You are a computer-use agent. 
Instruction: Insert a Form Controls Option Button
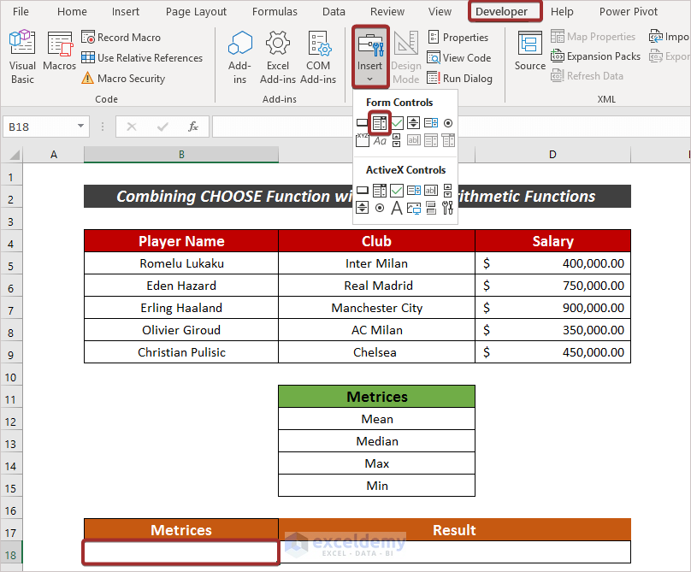coord(448,123)
